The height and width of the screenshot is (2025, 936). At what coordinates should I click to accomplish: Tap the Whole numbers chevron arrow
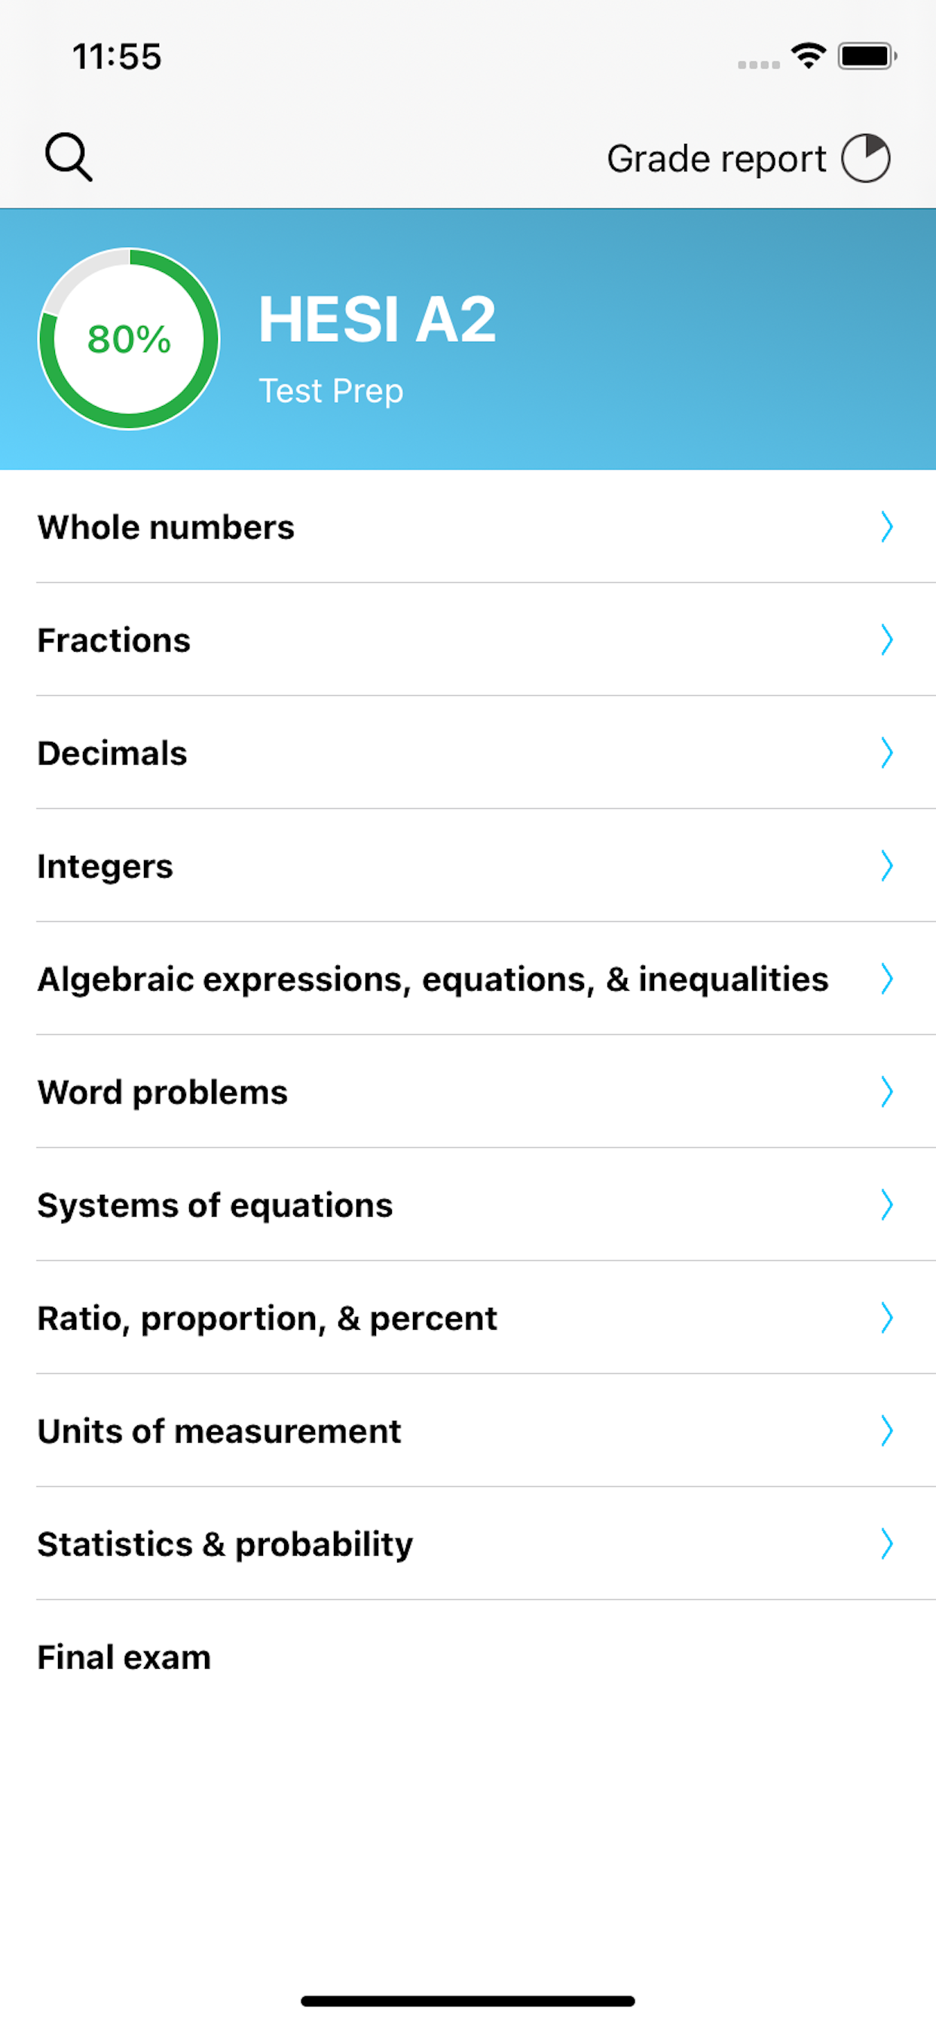click(x=886, y=527)
